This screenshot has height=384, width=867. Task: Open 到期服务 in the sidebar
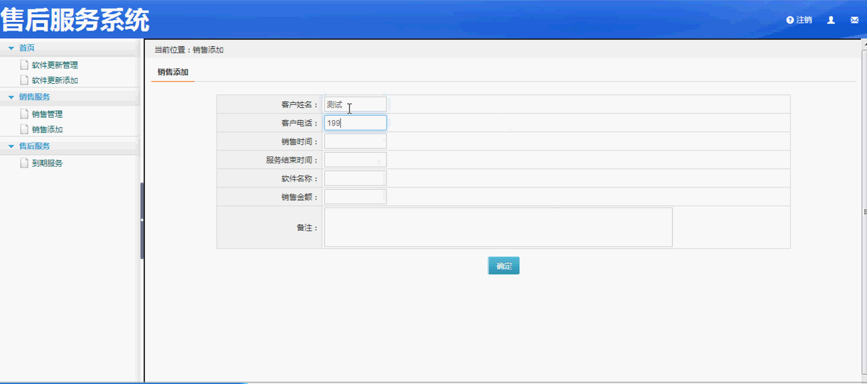click(47, 163)
